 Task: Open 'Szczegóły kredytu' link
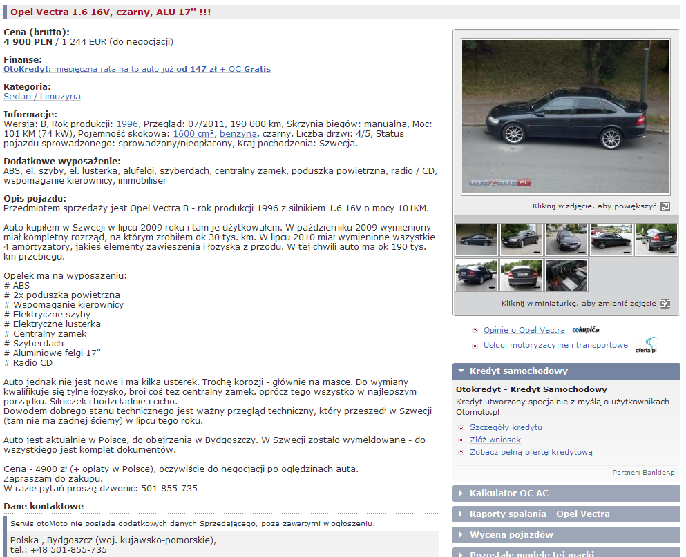tap(506, 427)
